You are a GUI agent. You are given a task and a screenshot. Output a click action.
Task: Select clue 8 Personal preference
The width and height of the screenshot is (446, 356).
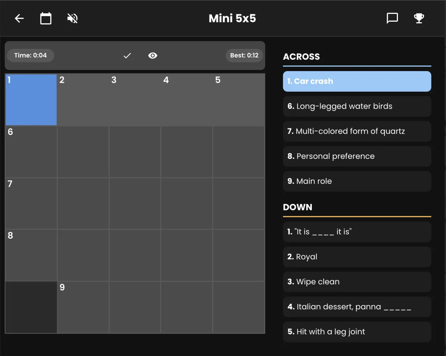tap(357, 156)
